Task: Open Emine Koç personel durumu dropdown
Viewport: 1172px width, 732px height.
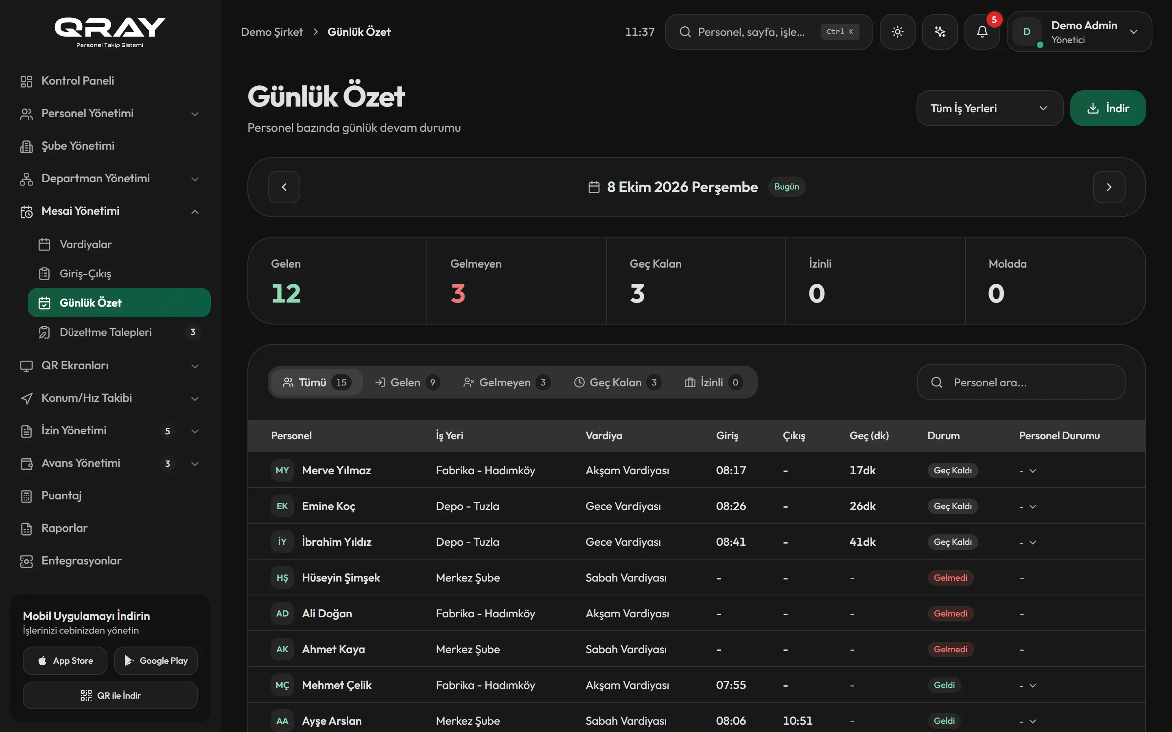Action: 1028,506
